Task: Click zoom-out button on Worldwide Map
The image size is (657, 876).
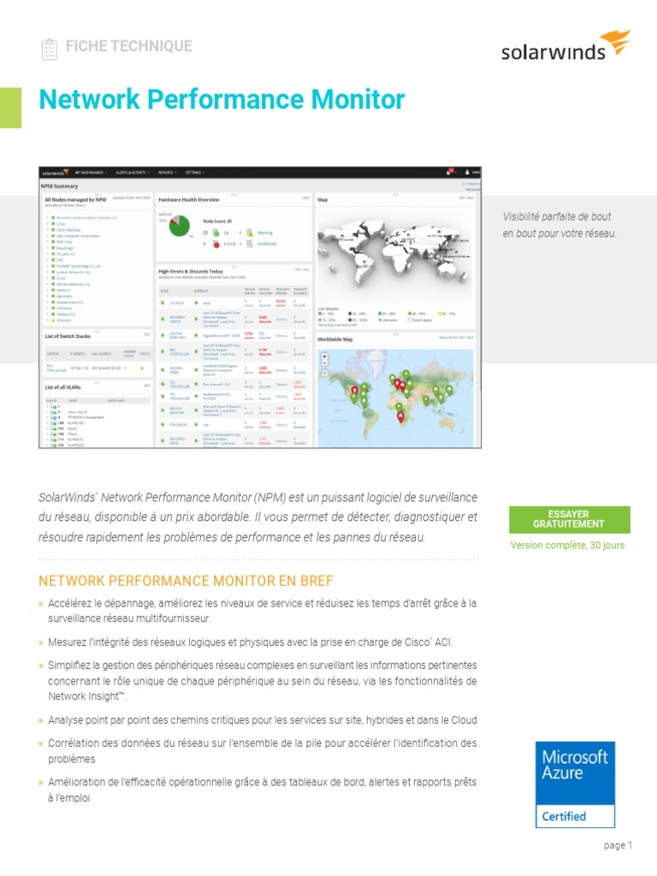Action: pyautogui.click(x=324, y=363)
